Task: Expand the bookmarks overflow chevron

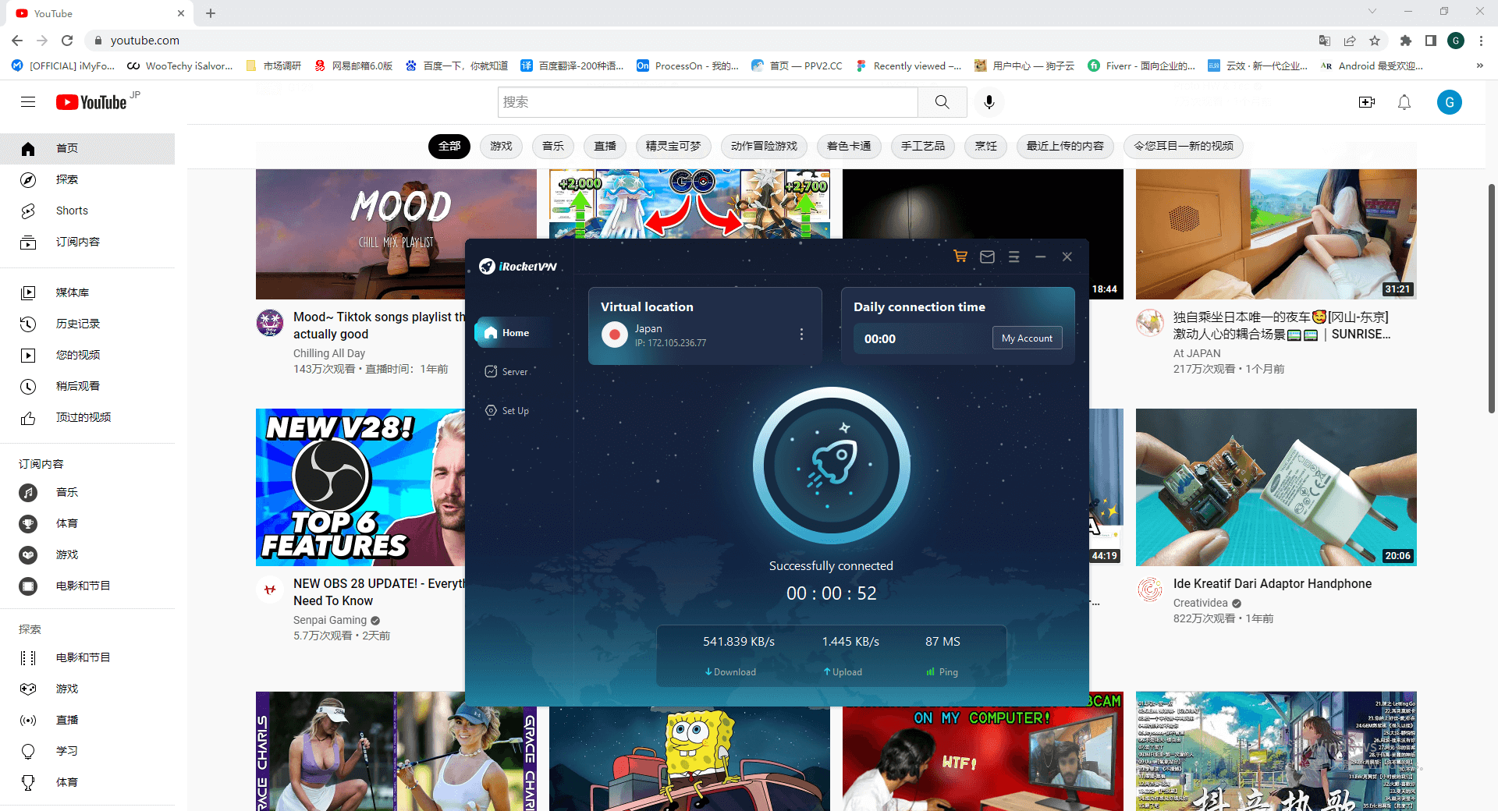Action: pyautogui.click(x=1480, y=66)
